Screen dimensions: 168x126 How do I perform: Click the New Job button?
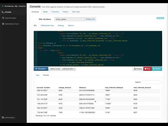click(x=90, y=19)
